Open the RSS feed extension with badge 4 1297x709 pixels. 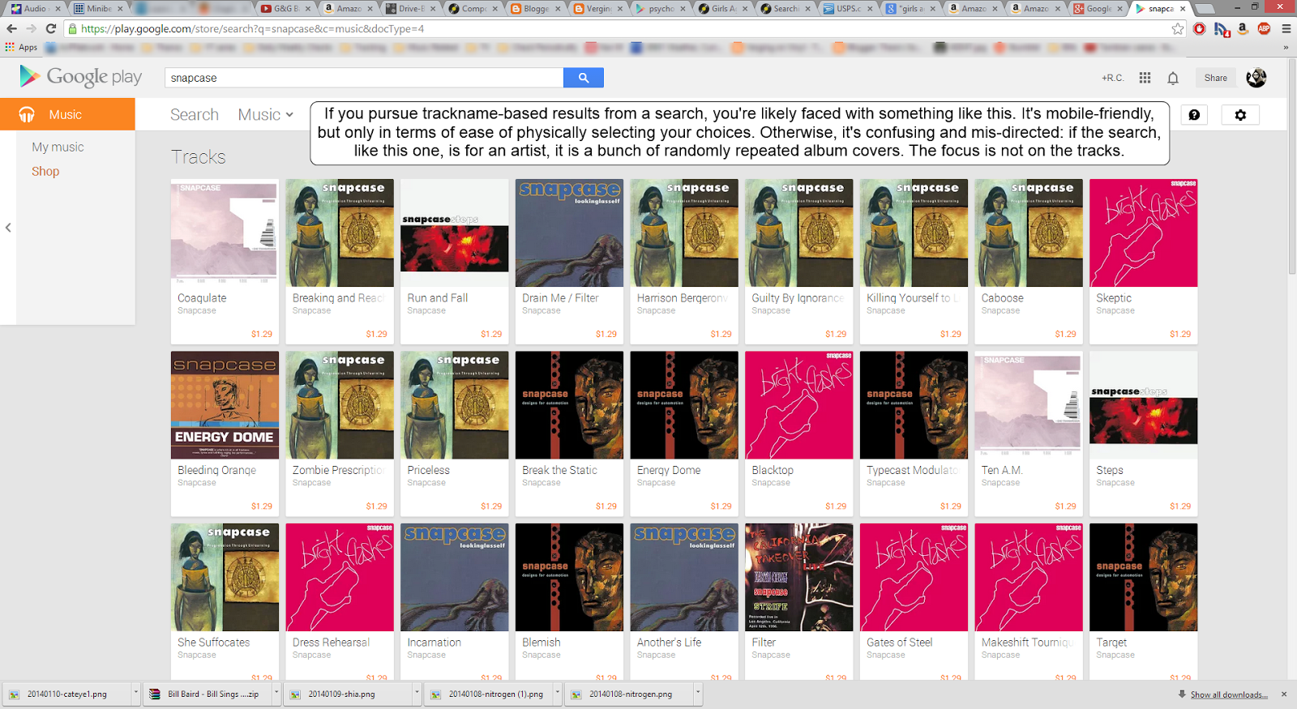coord(1222,29)
